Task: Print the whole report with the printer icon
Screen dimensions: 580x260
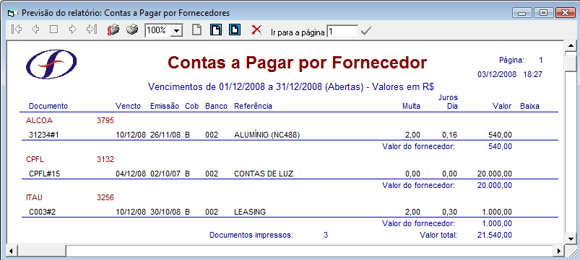Action: click(x=132, y=30)
